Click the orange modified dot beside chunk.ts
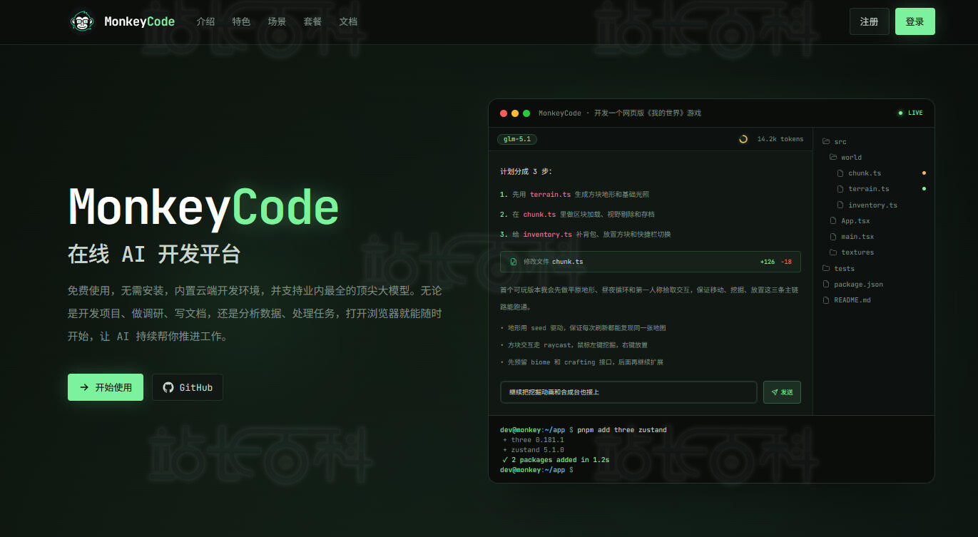 924,173
